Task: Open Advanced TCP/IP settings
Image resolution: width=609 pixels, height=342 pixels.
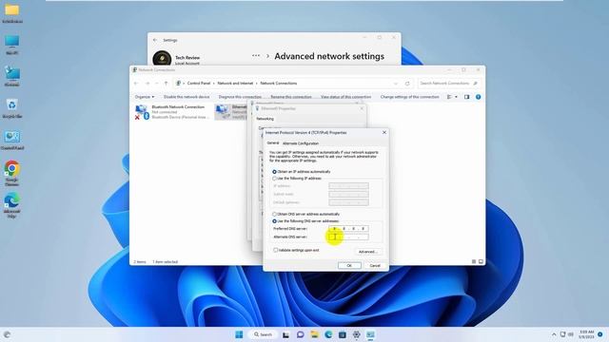Action: (368, 252)
